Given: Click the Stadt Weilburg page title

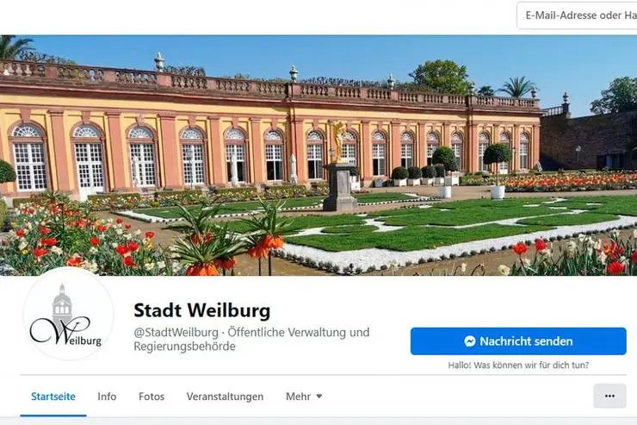Looking at the screenshot, I should (x=202, y=310).
